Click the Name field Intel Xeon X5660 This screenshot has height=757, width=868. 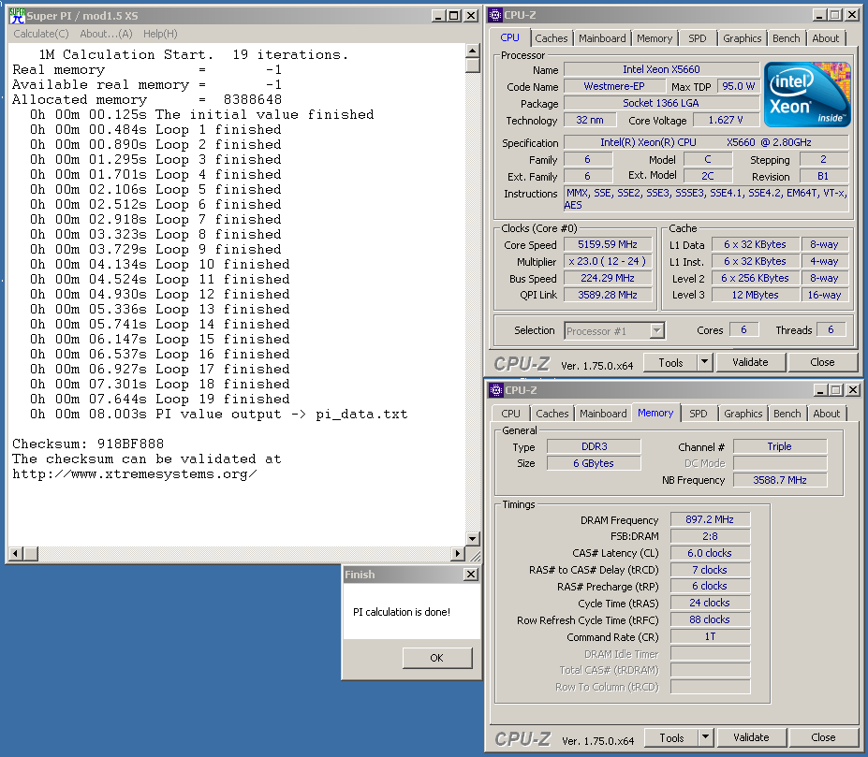coord(661,70)
